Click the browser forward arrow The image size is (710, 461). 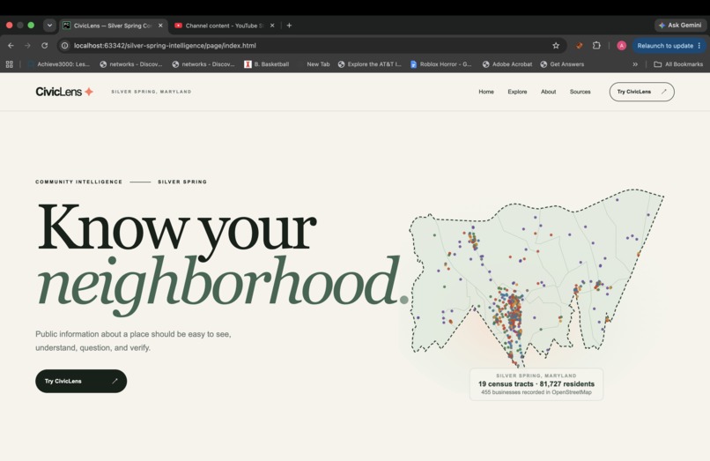click(x=27, y=45)
